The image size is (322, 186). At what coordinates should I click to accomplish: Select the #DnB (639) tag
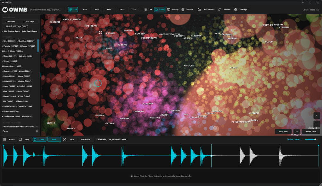coord(27,116)
